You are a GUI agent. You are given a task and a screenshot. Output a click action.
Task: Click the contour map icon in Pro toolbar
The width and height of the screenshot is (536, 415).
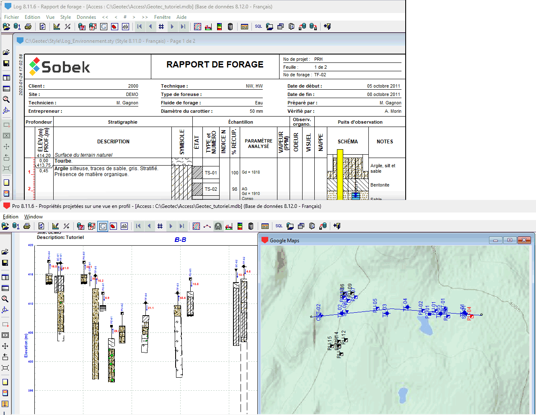[x=196, y=226]
